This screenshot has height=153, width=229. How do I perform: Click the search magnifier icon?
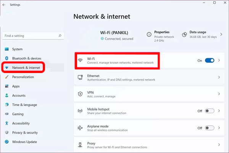click(x=60, y=36)
